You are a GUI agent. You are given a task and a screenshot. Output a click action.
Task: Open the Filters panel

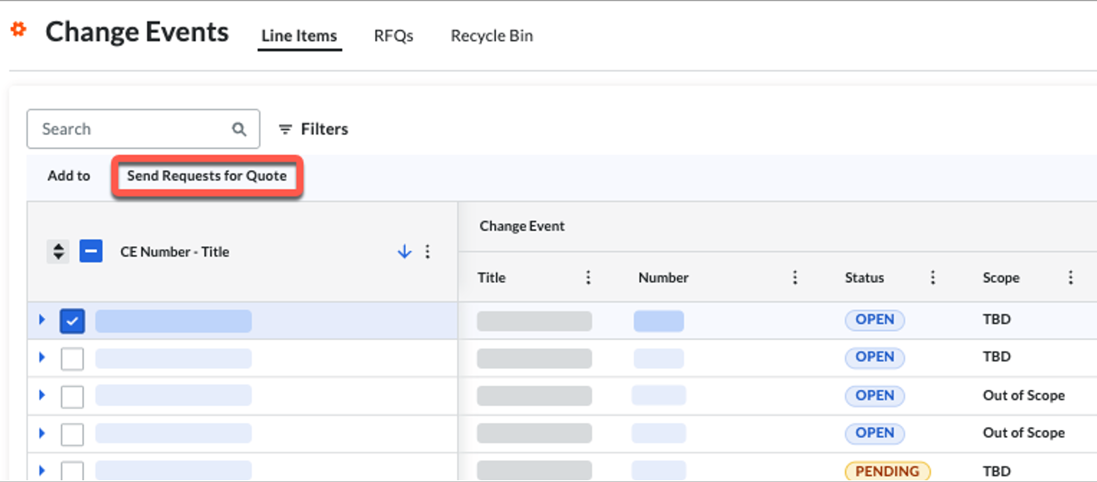[314, 129]
